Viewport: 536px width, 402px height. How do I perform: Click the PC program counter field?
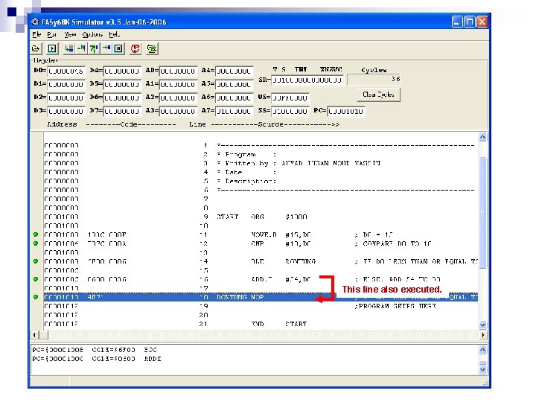[x=346, y=111]
